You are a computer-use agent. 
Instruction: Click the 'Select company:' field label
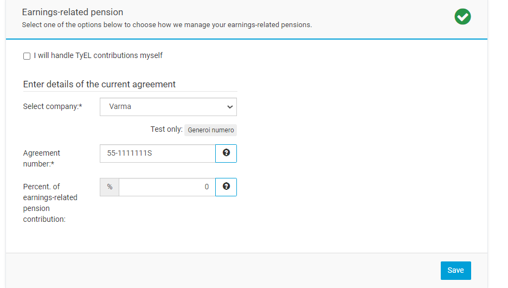coord(53,107)
